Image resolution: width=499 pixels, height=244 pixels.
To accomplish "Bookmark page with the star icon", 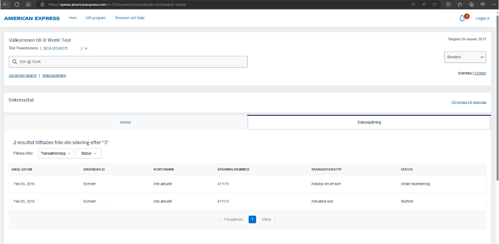I will click(434, 4).
